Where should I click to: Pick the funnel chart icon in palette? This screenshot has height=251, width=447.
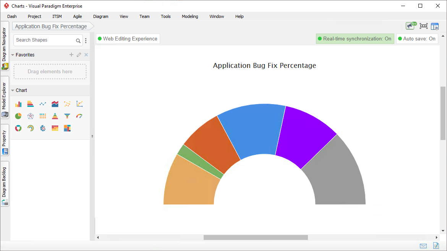[x=67, y=116]
